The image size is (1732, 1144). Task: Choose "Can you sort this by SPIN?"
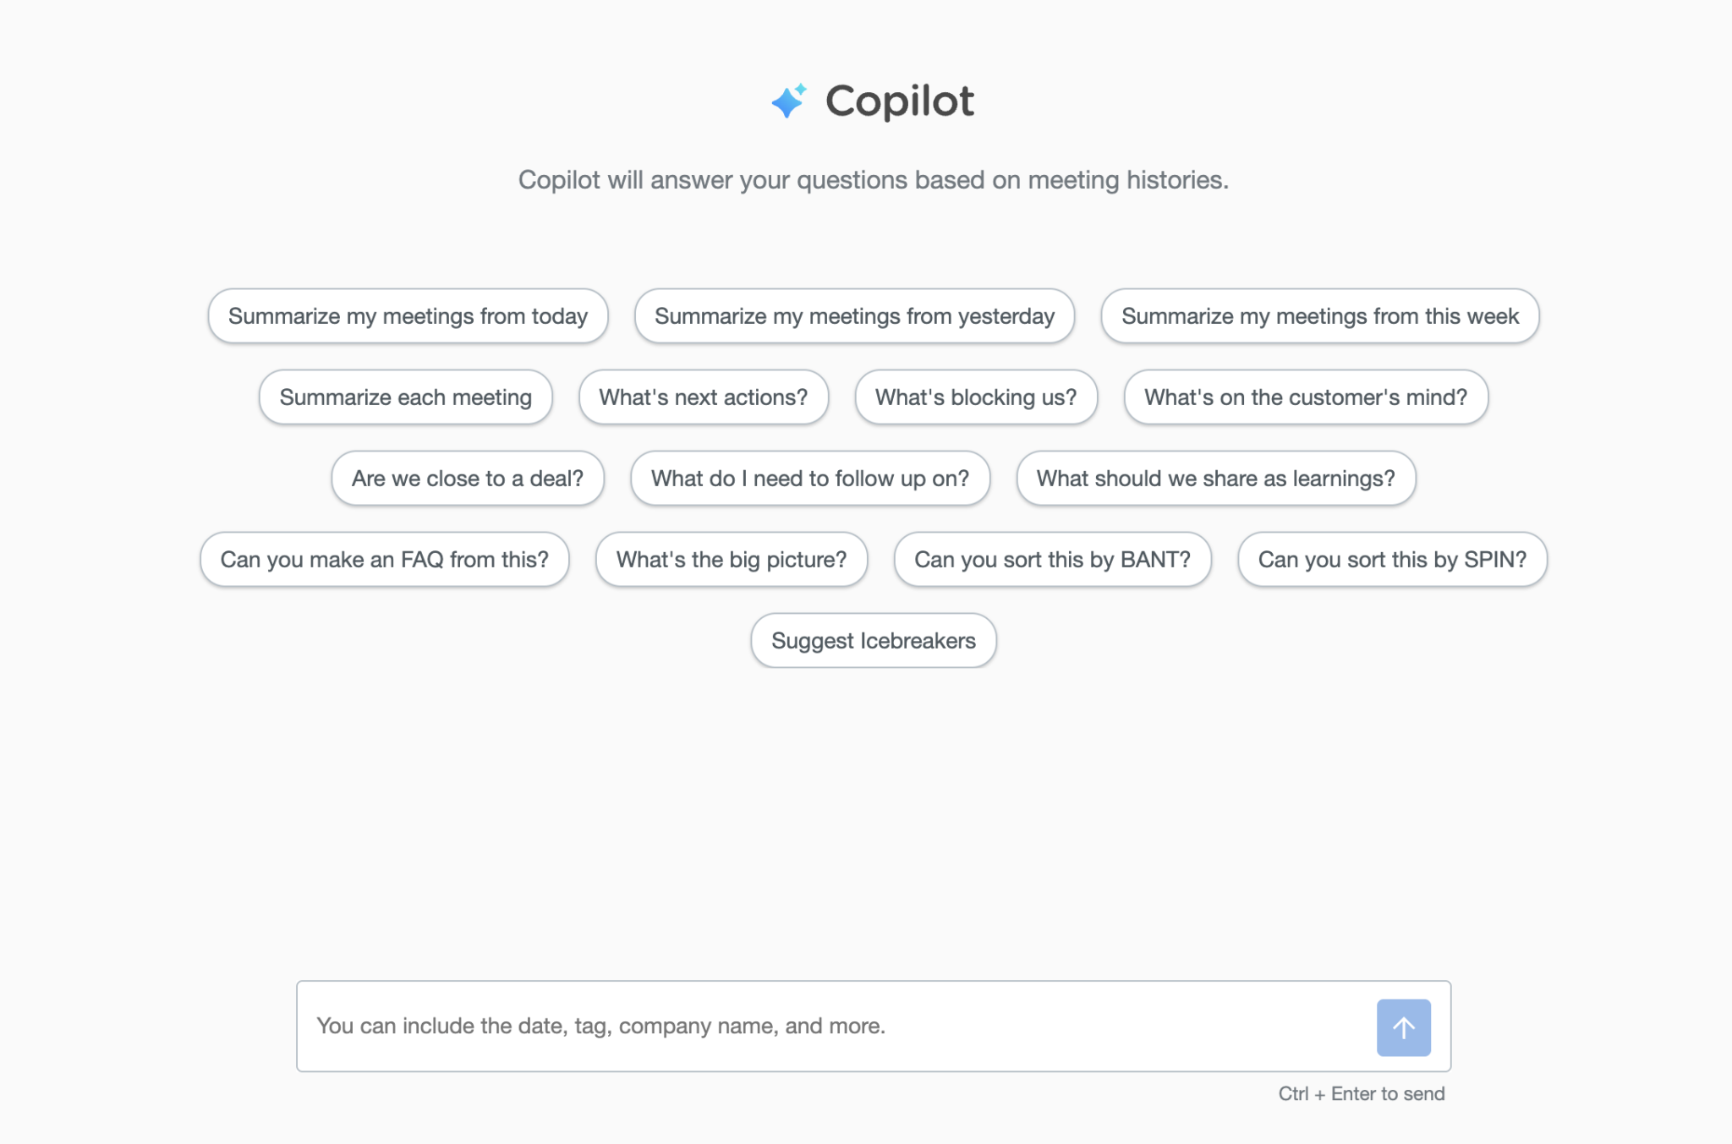[x=1392, y=559]
